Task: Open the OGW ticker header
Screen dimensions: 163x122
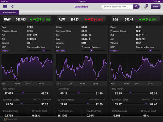Action: click(27, 19)
